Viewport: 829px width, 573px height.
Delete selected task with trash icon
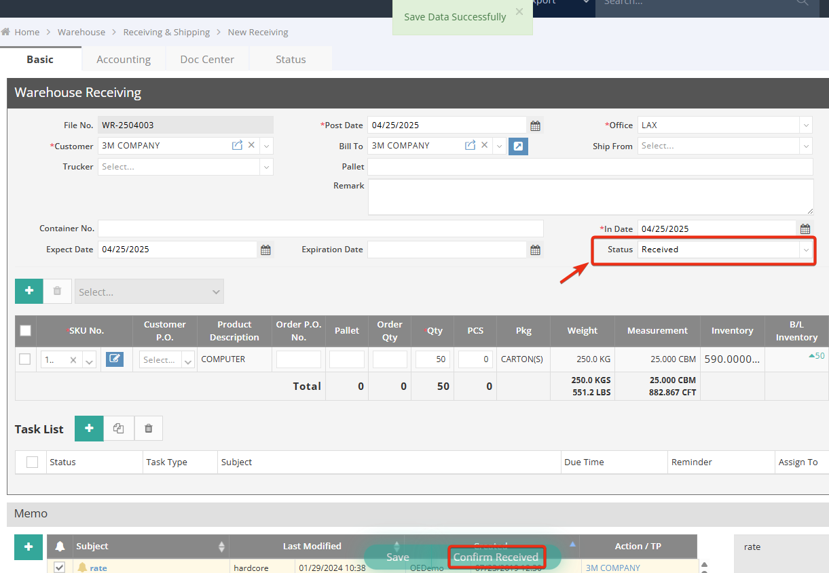(x=149, y=429)
